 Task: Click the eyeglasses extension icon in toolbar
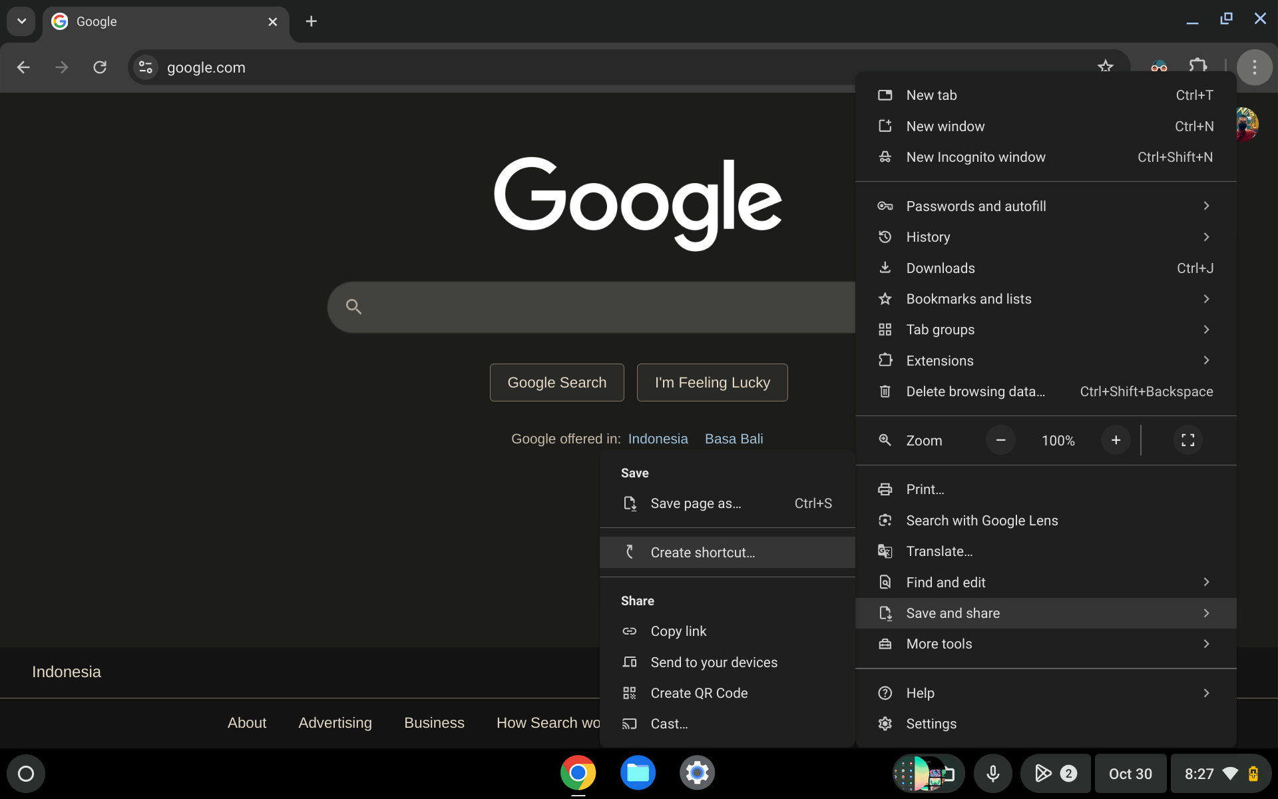[1159, 67]
